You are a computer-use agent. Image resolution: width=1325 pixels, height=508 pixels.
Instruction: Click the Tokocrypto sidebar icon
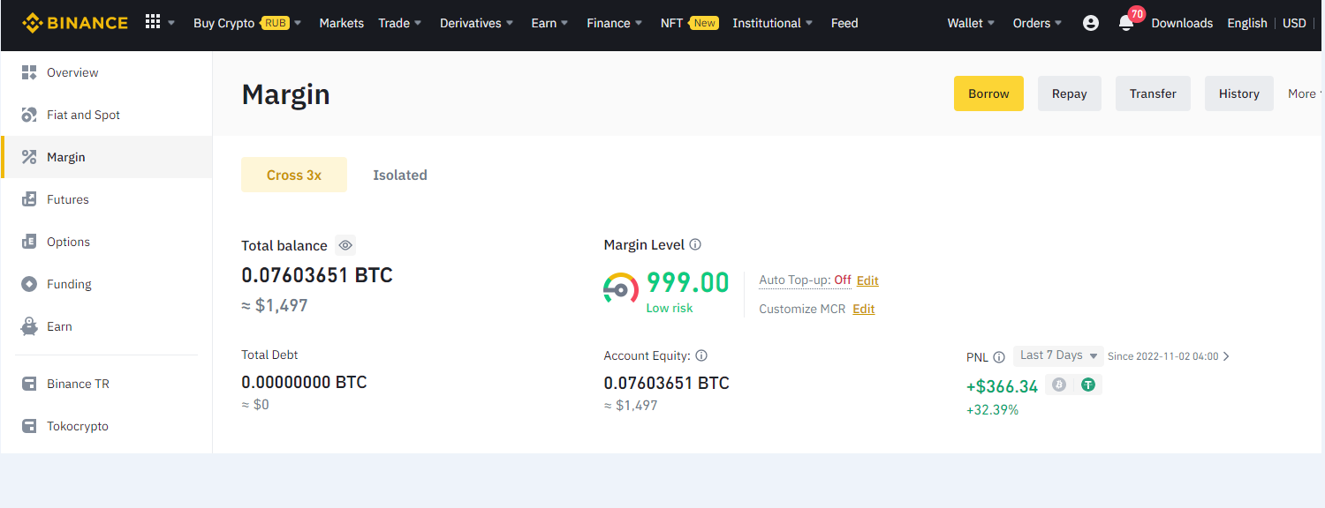29,426
